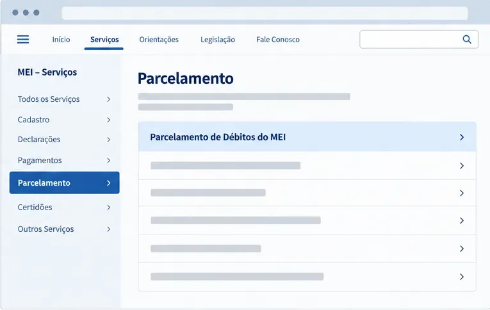490x310 pixels.
Task: Open Parcelamento de Débitos do MEI
Action: [x=307, y=137]
